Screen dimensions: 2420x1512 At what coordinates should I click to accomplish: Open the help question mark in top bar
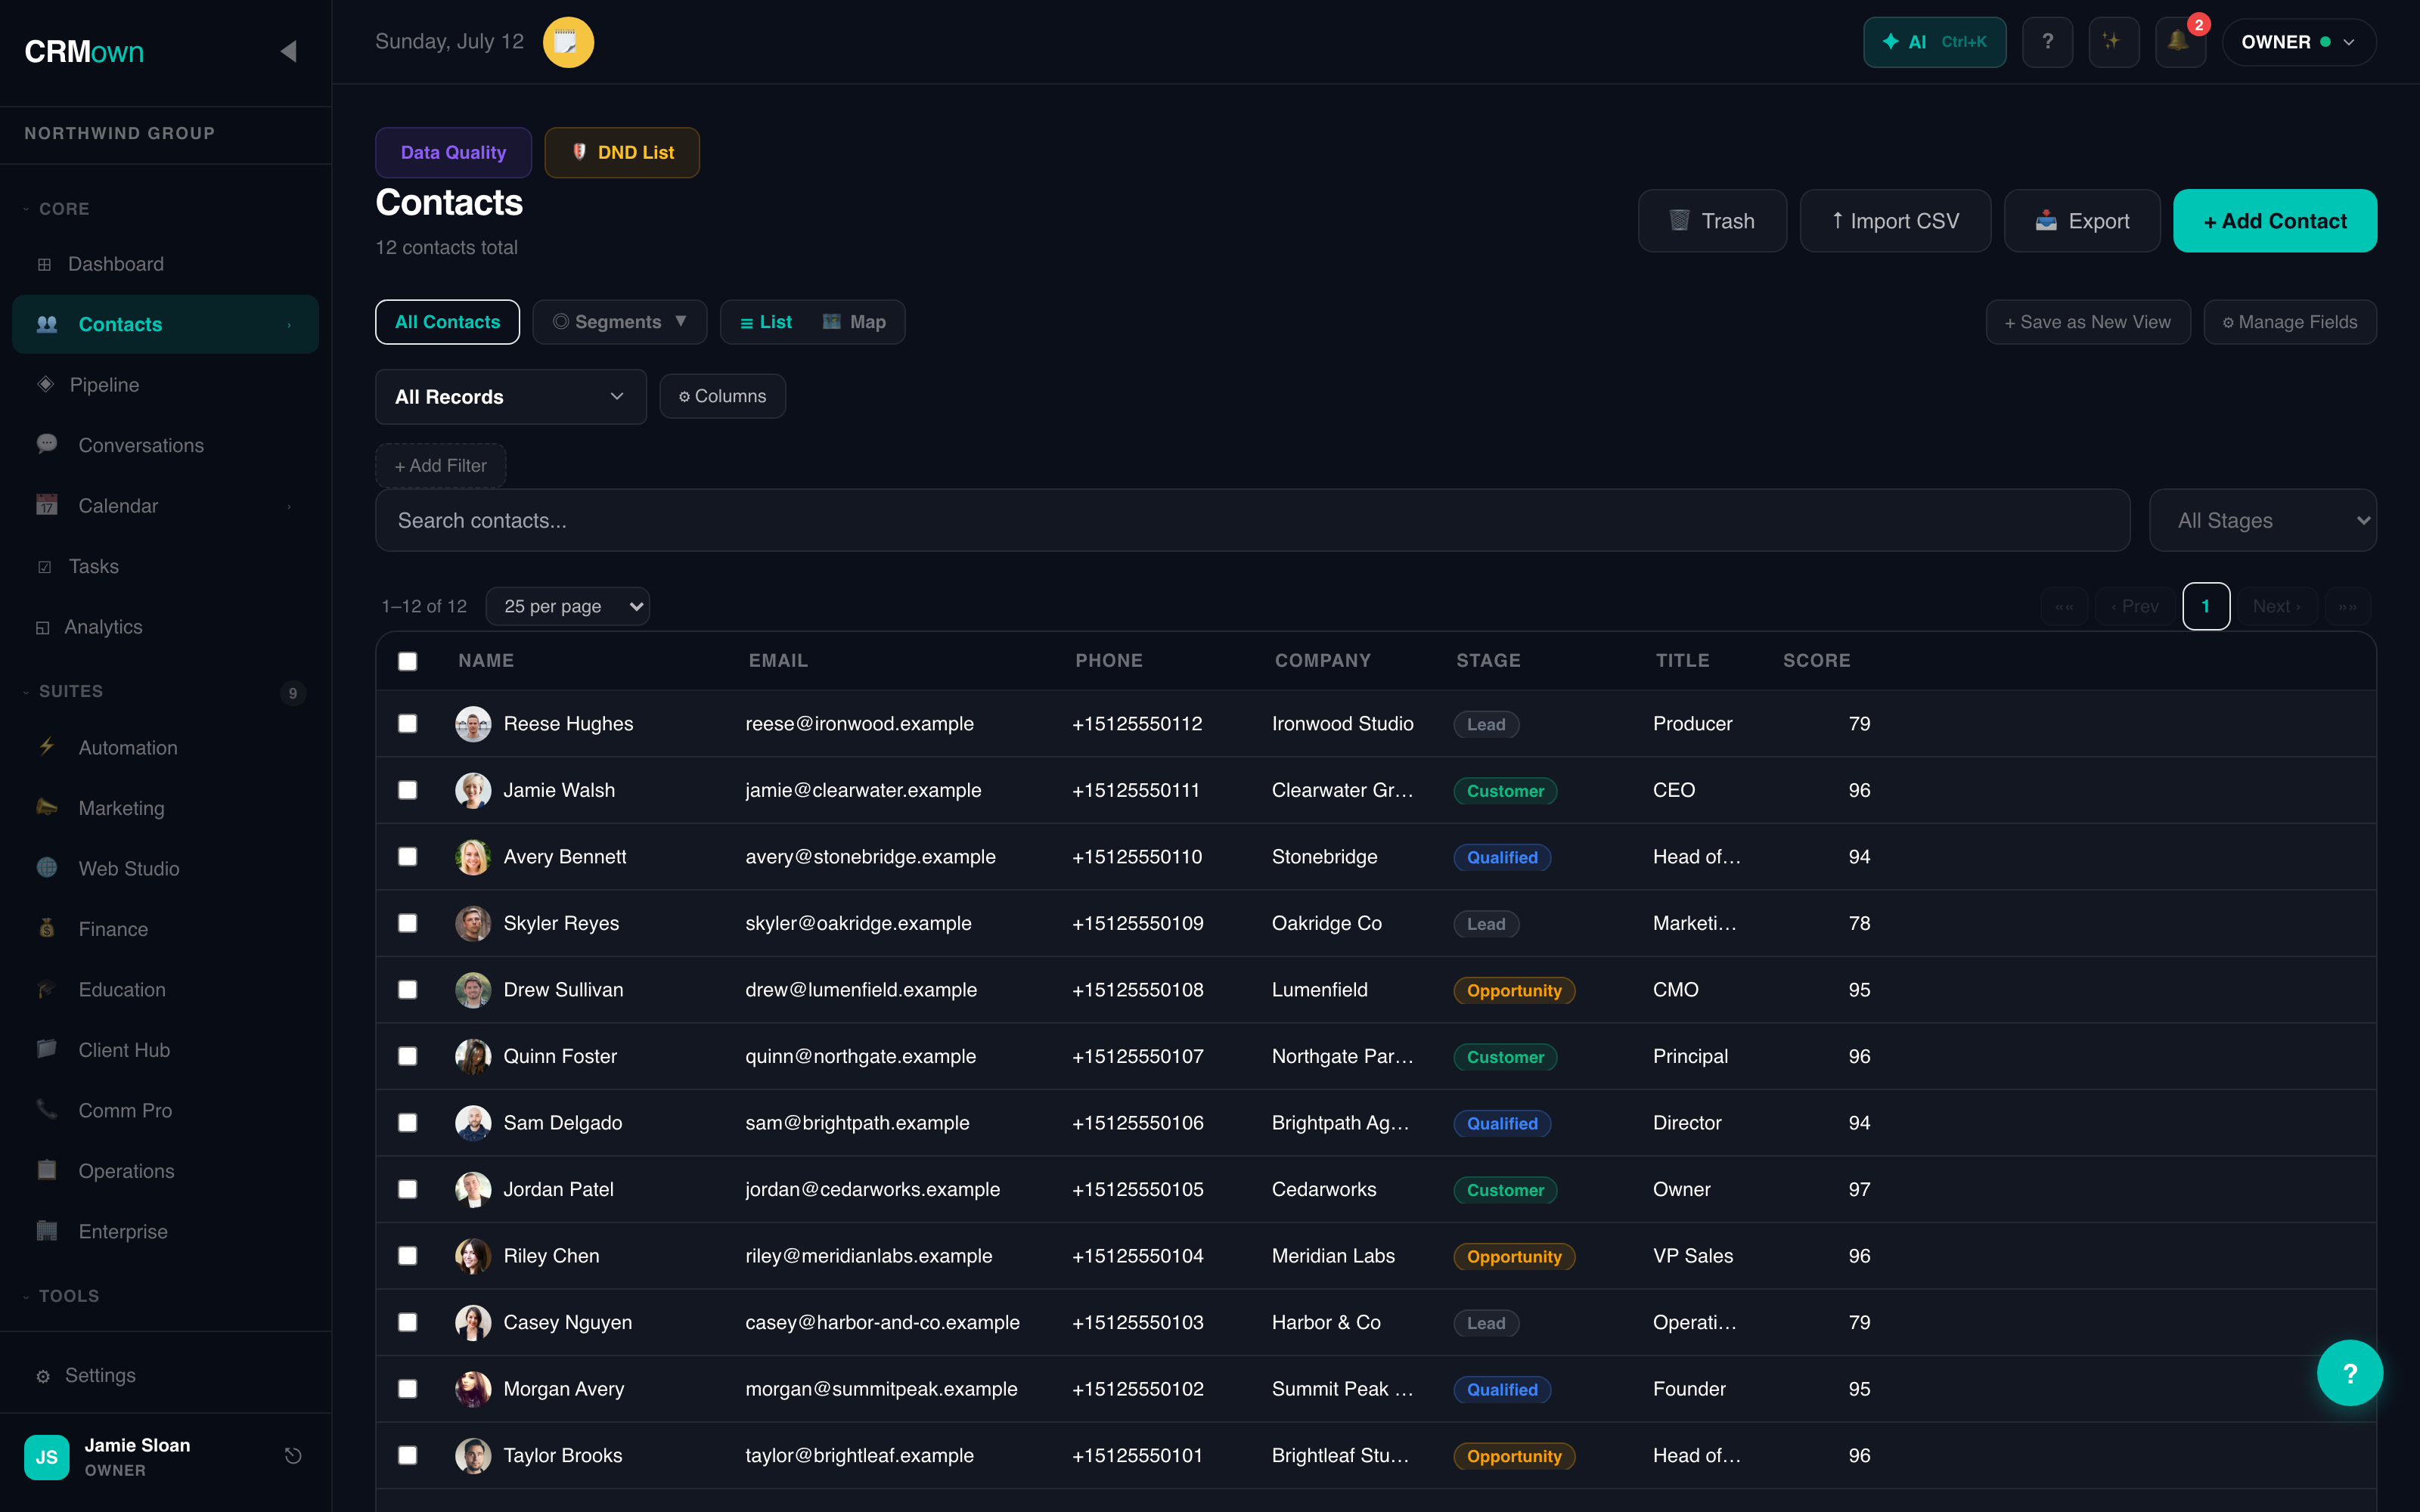pos(2047,42)
